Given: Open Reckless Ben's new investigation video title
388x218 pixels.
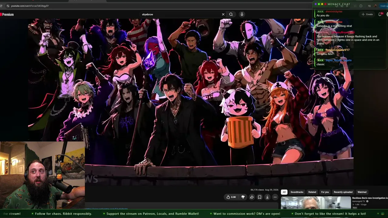Looking at the screenshot, I should [370, 198].
